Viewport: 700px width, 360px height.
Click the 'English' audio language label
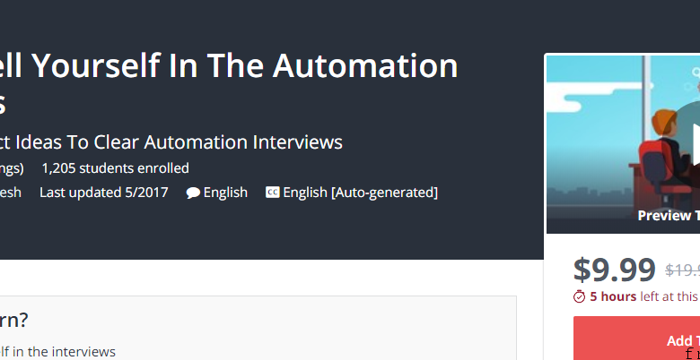pyautogui.click(x=225, y=193)
